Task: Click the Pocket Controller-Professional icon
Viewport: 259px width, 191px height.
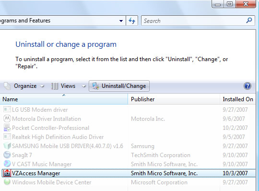Action: pos(7,127)
